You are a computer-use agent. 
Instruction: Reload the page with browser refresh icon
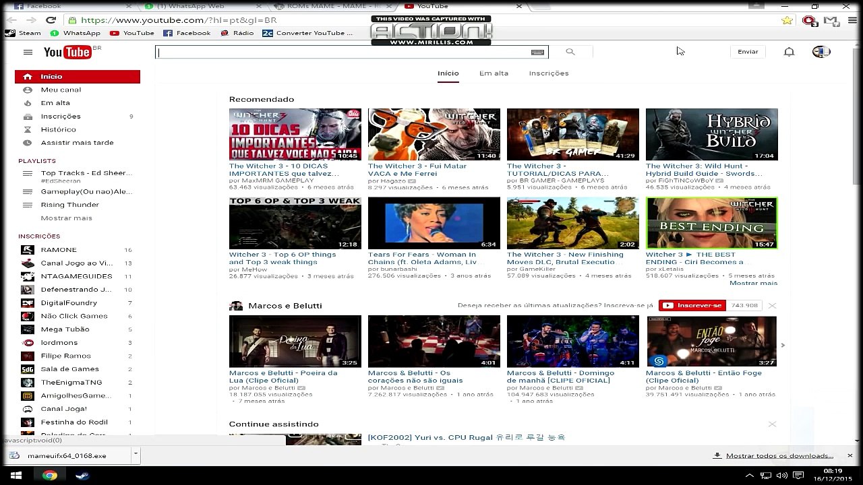pos(51,20)
